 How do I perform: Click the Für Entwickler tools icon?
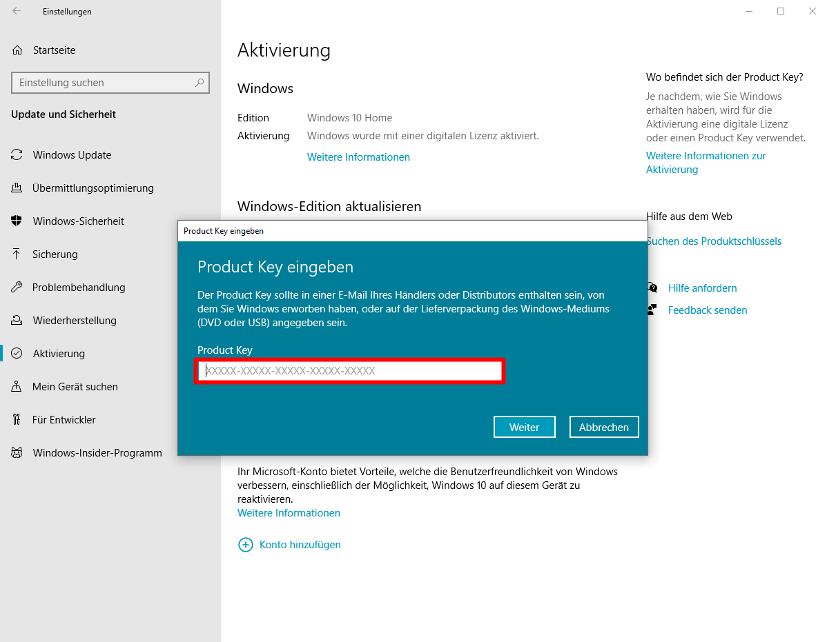click(17, 420)
